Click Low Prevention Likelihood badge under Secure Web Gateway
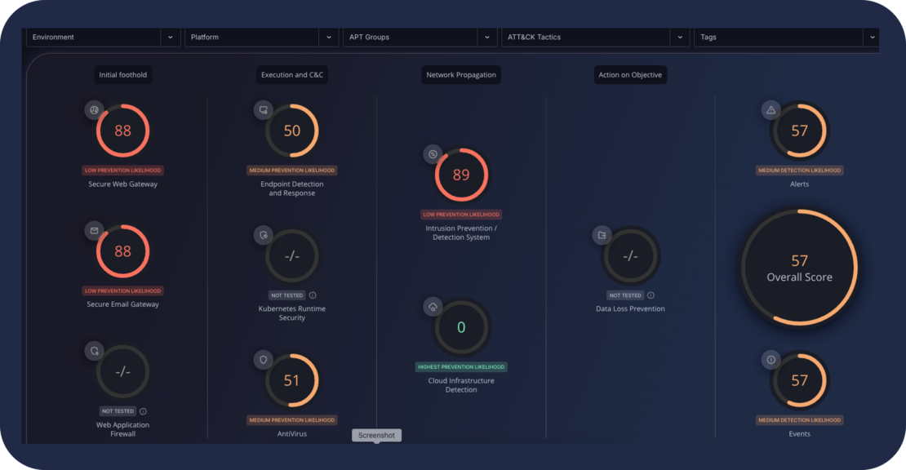This screenshot has width=906, height=470. pos(123,171)
